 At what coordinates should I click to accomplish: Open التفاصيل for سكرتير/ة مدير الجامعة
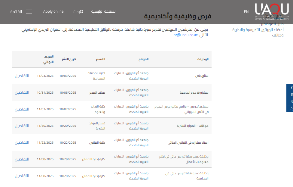tap(22, 92)
